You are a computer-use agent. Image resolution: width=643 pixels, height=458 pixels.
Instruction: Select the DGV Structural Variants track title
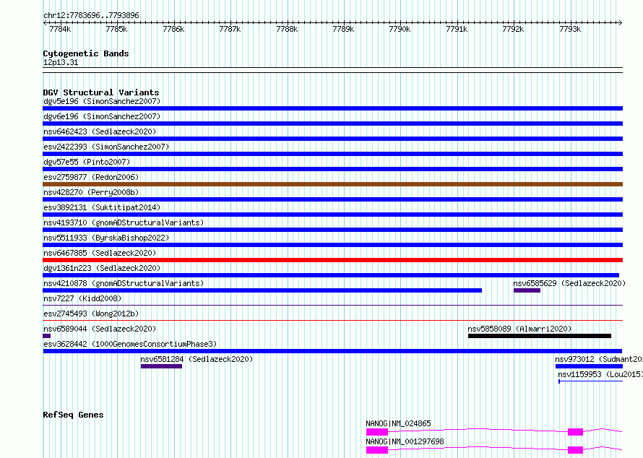pyautogui.click(x=101, y=92)
